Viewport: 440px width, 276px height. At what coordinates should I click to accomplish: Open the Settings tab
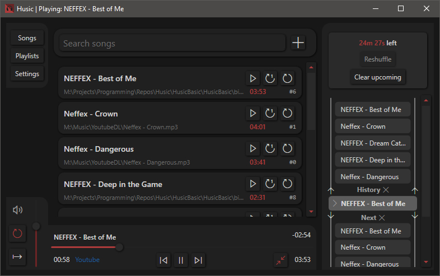tap(27, 74)
